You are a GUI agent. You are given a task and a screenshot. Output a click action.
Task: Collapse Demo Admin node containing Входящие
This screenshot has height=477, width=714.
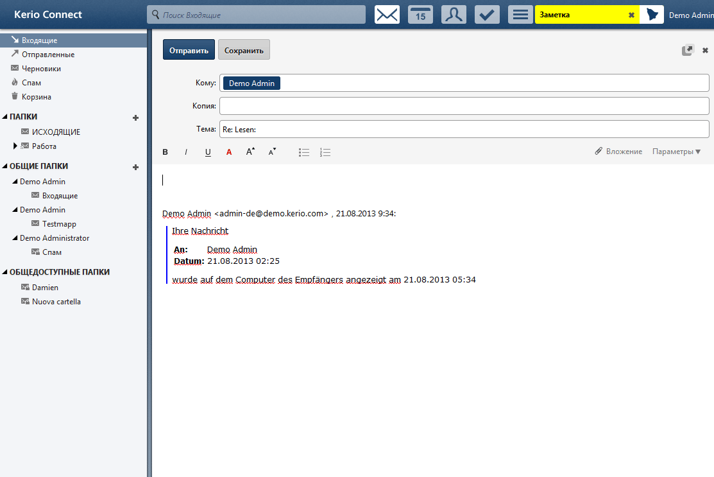pyautogui.click(x=15, y=181)
